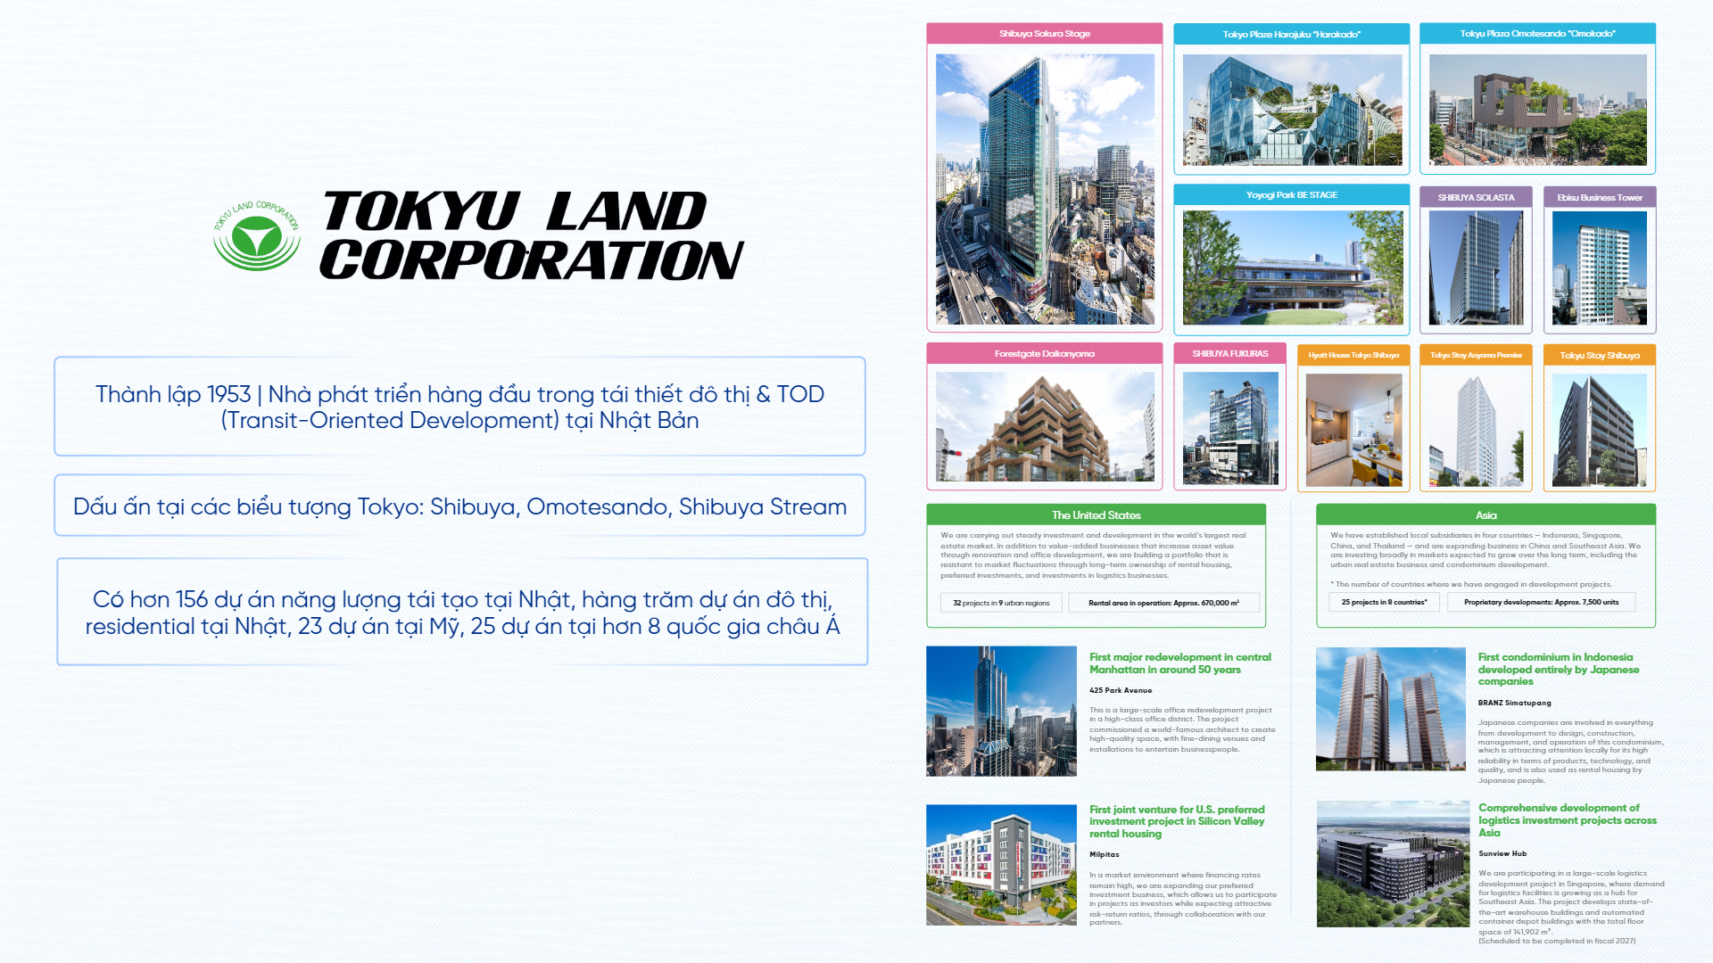Click the "Forestgate Daikanyama" label
1713x963 pixels.
pos(1045,354)
